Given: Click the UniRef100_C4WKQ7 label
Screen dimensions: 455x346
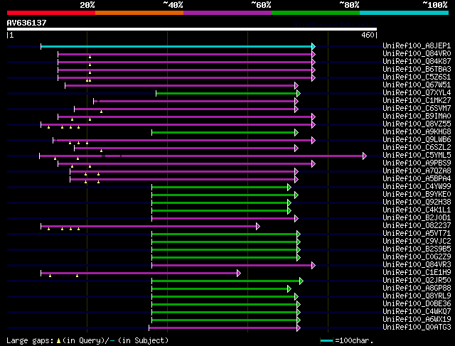Looking at the screenshot, I should point(417,312).
